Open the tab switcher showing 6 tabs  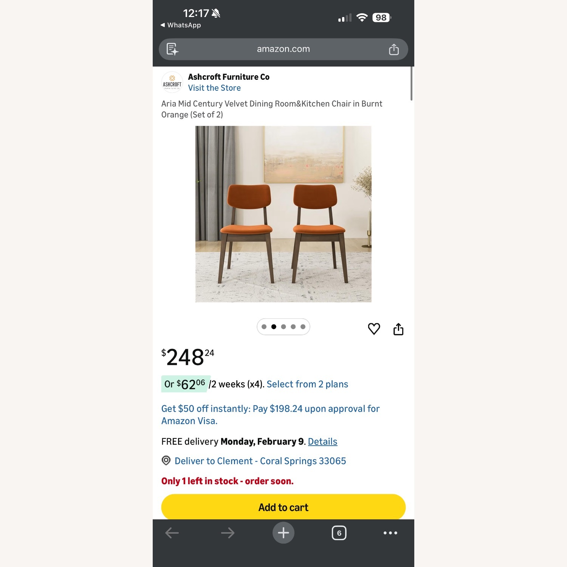pyautogui.click(x=339, y=533)
